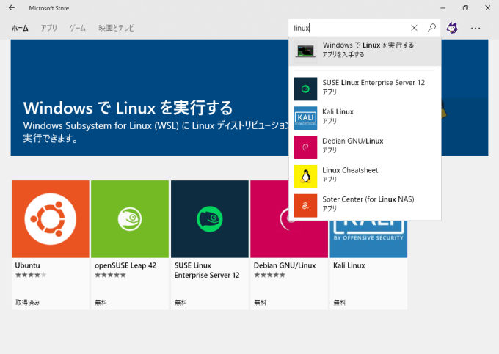
Task: Click the Soter Center suggestion icon
Action: [x=305, y=206]
